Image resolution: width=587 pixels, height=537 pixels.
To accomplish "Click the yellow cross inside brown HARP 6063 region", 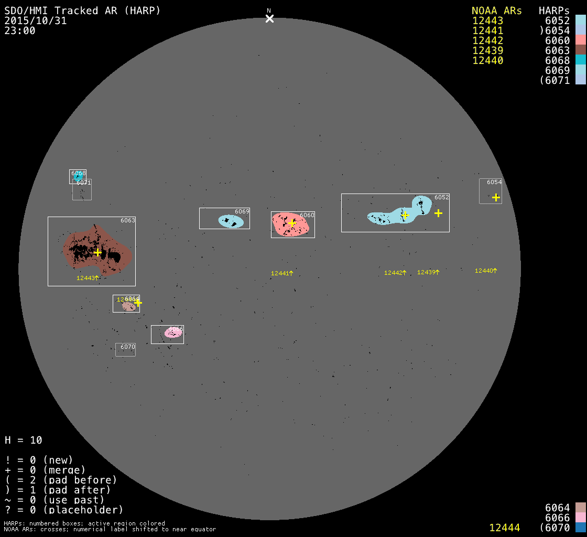I will (97, 252).
